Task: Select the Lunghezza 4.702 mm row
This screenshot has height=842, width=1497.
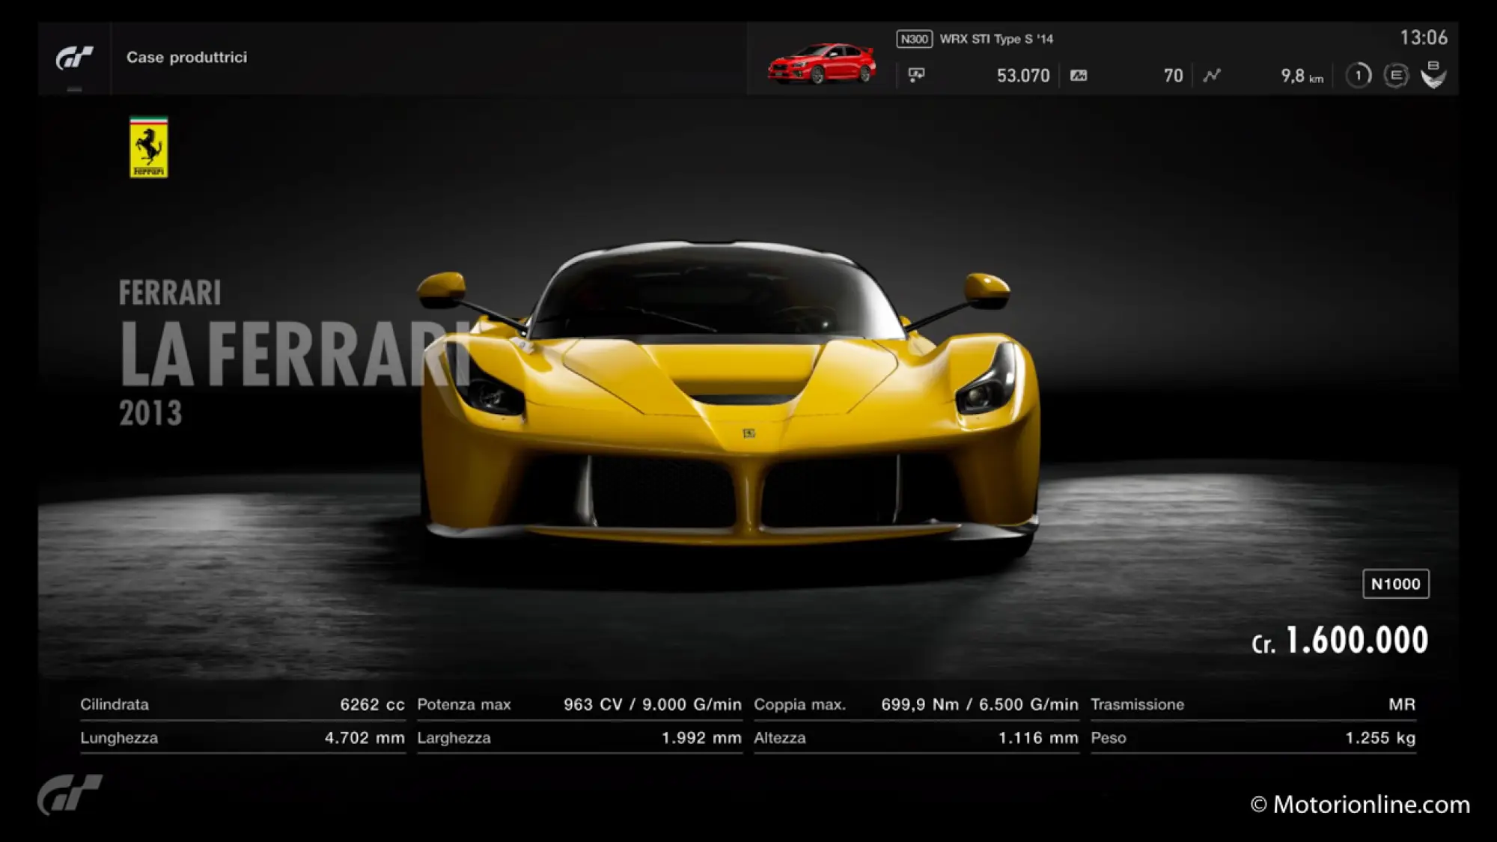Action: pos(243,738)
